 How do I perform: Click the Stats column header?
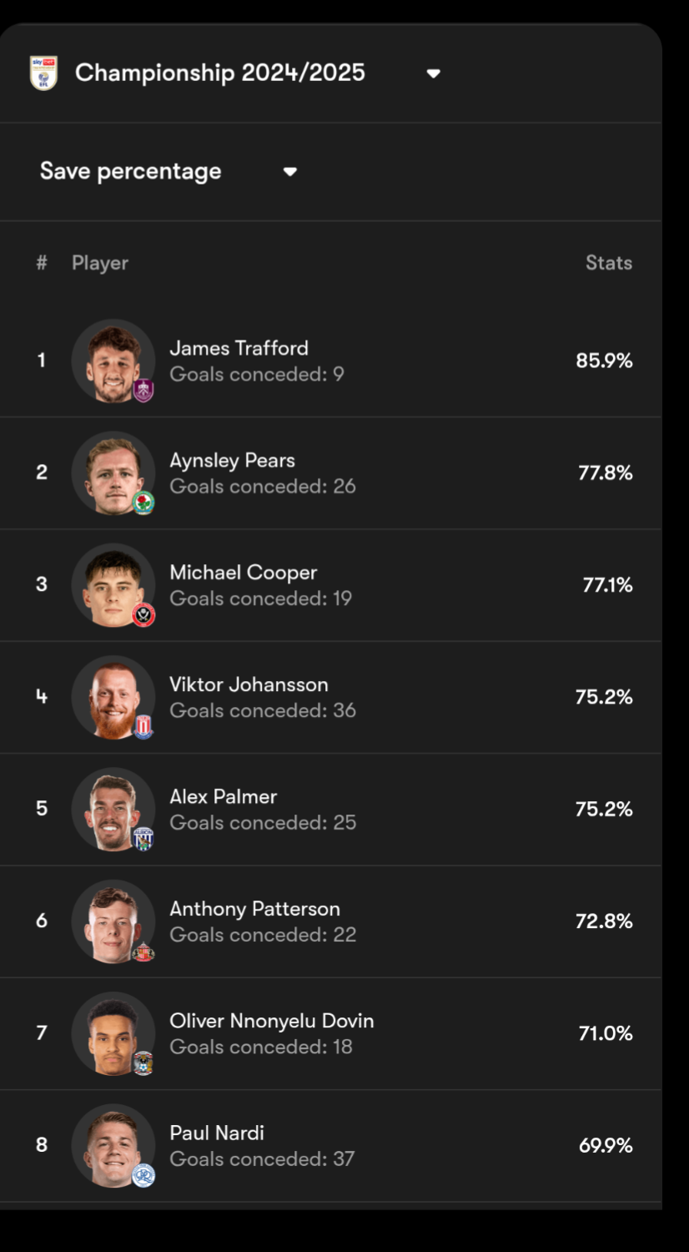pyautogui.click(x=609, y=263)
